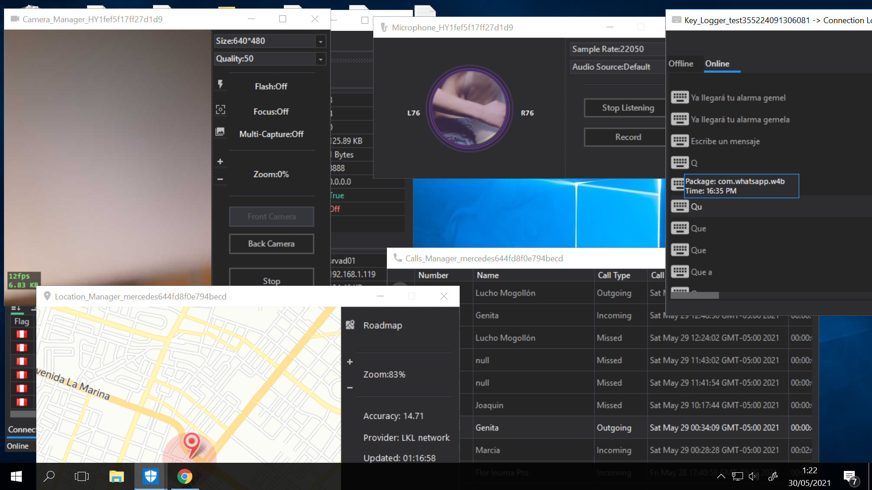The height and width of the screenshot is (490, 872).
Task: Click keyboard icon next to 'Escribe un mensaje'
Action: (x=679, y=141)
